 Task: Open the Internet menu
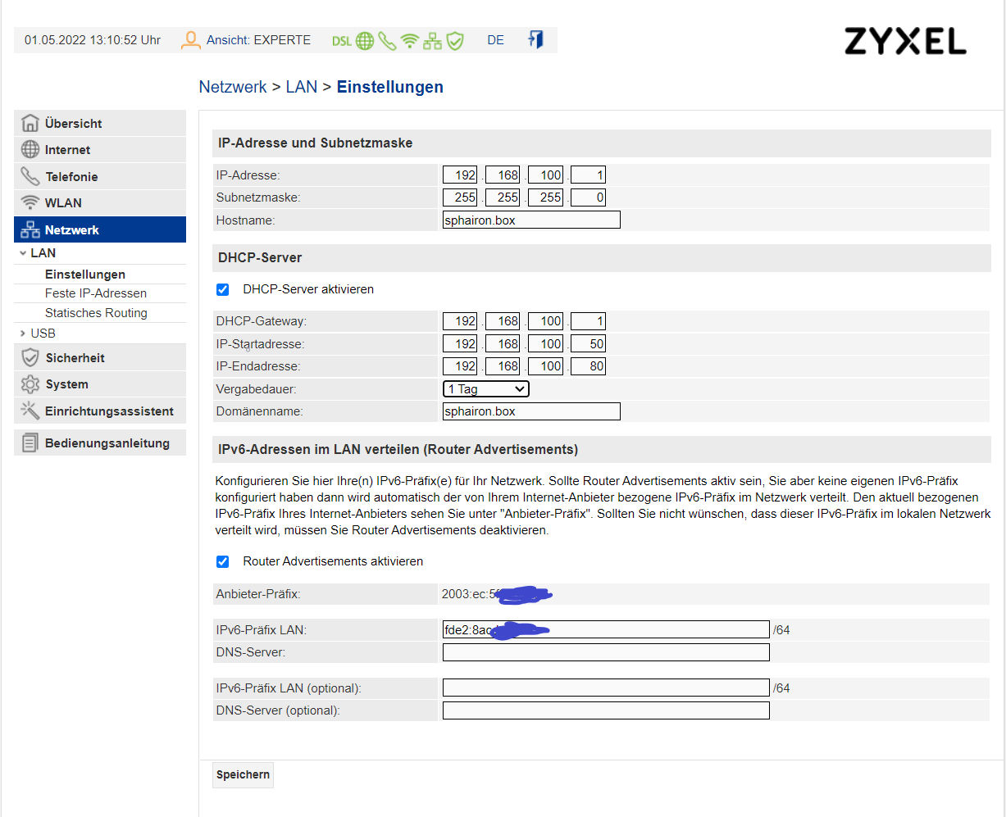[100, 149]
